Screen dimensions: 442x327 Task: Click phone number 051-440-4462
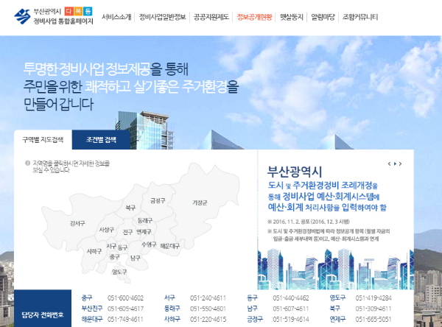tap(291, 298)
